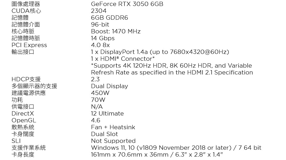Image resolution: width=286 pixels, height=160 pixels.
Task: Select the Boost: 1470 MHz text
Action: click(116, 31)
